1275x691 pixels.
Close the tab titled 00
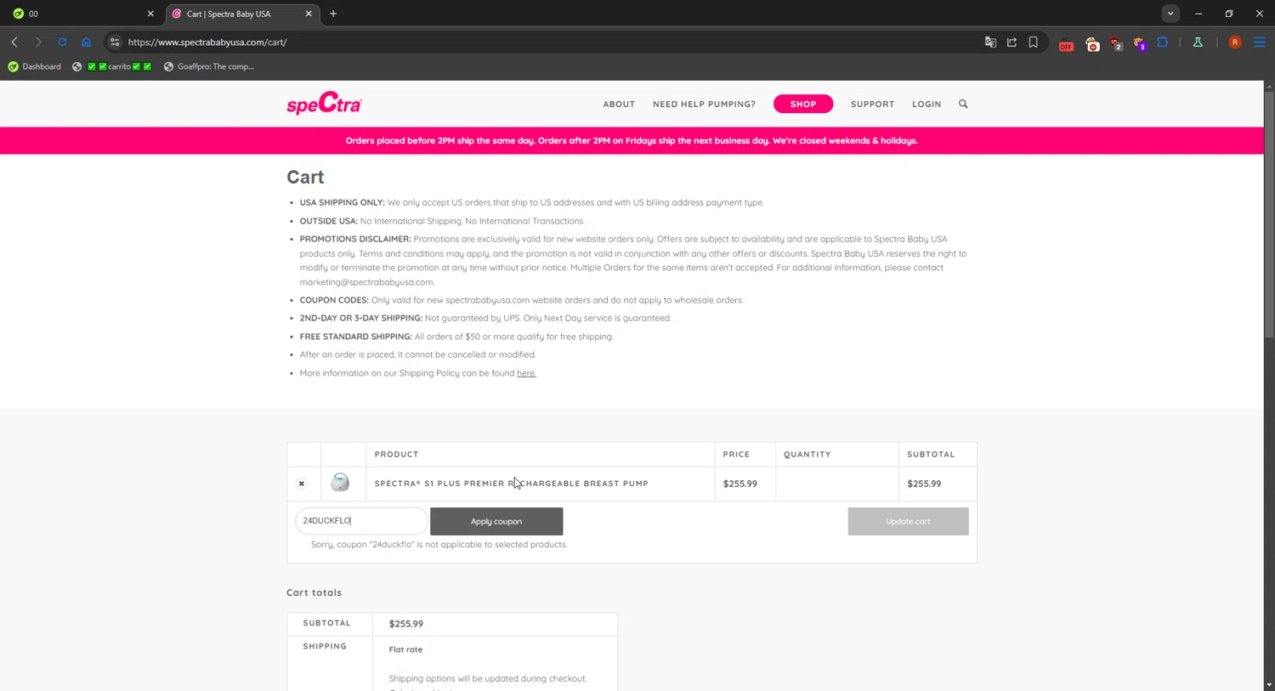click(x=150, y=14)
